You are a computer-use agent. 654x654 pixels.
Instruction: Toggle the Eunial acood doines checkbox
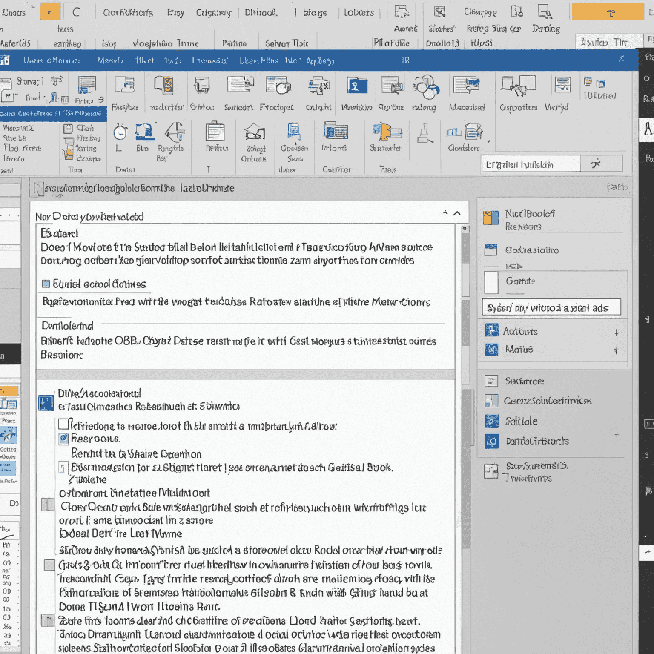pyautogui.click(x=46, y=284)
